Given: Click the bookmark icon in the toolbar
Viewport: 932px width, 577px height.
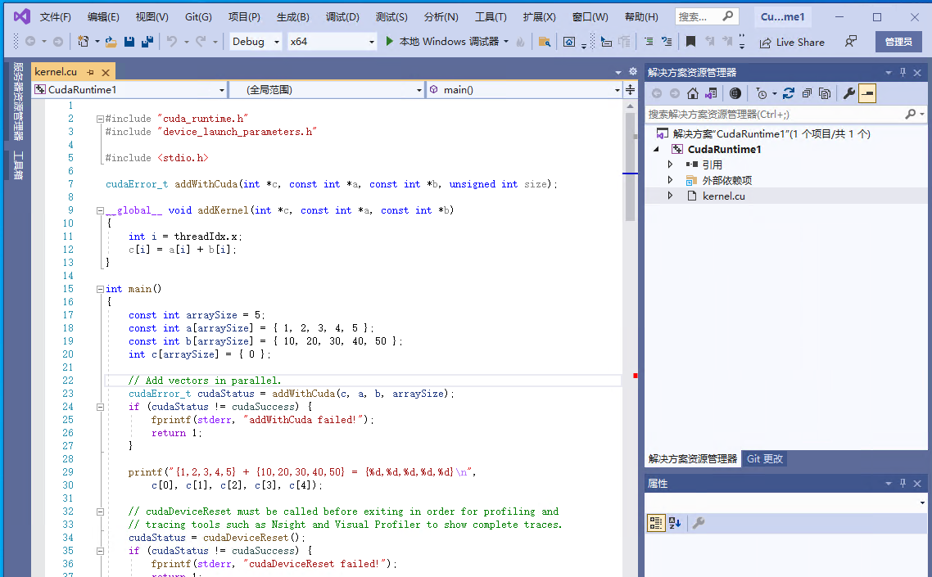Looking at the screenshot, I should coord(690,42).
